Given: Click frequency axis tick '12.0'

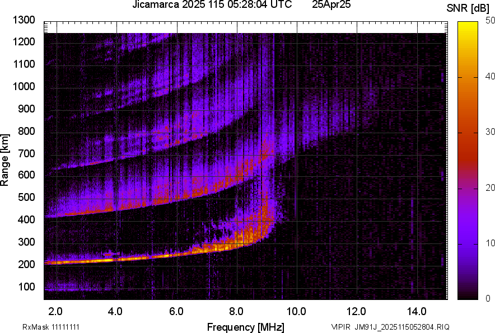Looking at the screenshot, I should pyautogui.click(x=356, y=312).
